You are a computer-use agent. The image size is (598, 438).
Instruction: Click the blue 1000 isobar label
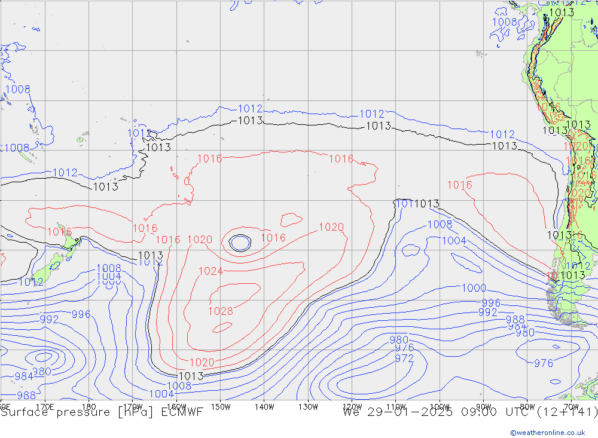[x=474, y=288]
